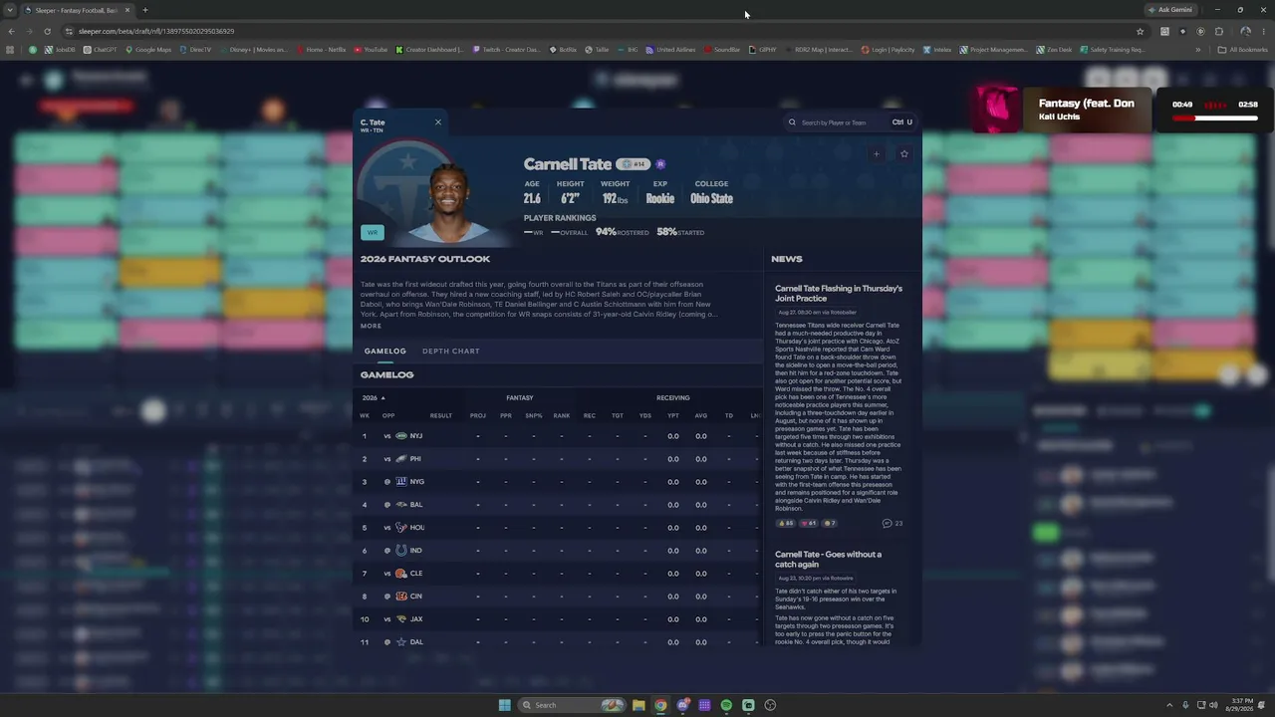The image size is (1275, 717).
Task: Click the Ravens logo in week 4 row
Action: (401, 505)
